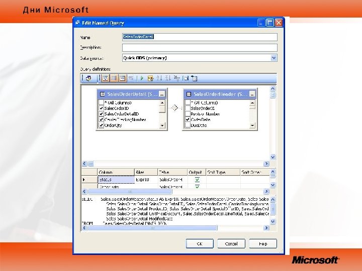The height and width of the screenshot is (271, 362).
Task: Switch to the generic query designer icon
Action: point(88,78)
